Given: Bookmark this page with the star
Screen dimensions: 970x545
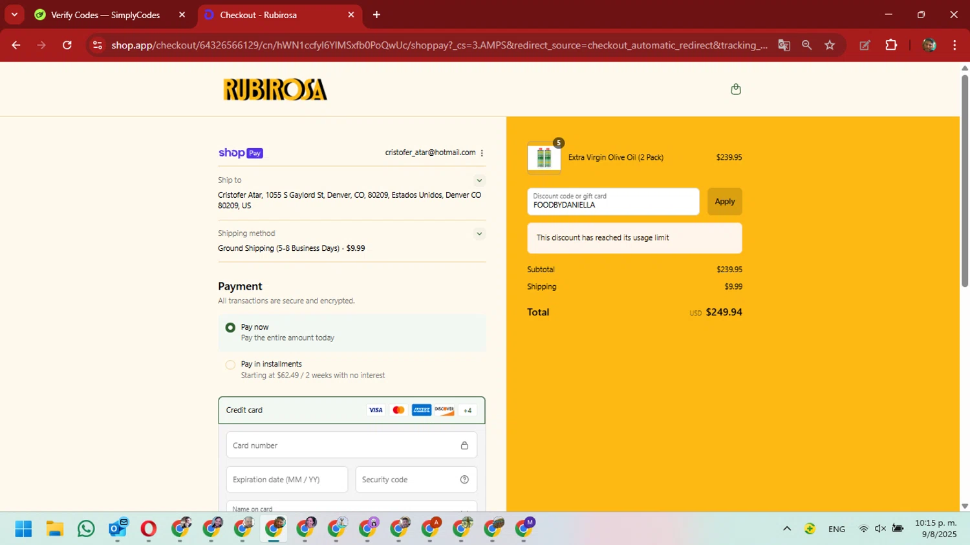Looking at the screenshot, I should click(x=830, y=45).
